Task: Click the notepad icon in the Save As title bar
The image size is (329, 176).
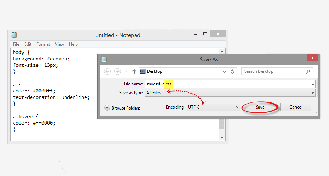Action: coord(104,59)
